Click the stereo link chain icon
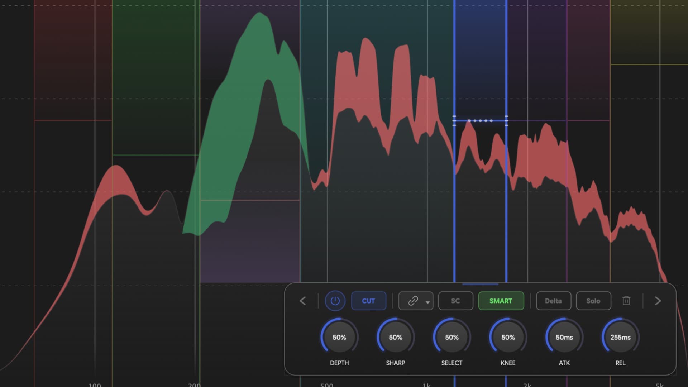This screenshot has width=688, height=387. tap(413, 301)
